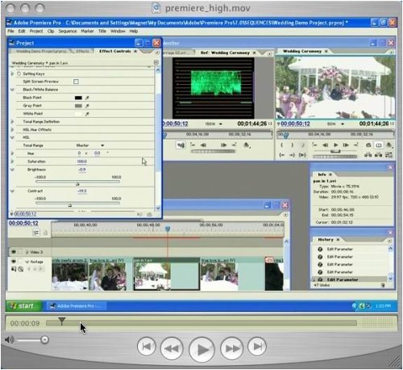
Task: Click the White Point color swatch
Action: pyautogui.click(x=78, y=114)
